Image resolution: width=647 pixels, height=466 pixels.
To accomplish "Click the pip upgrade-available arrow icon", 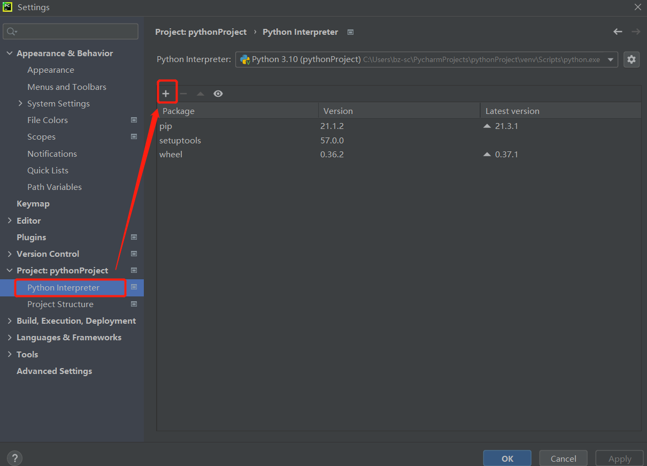I will [487, 126].
